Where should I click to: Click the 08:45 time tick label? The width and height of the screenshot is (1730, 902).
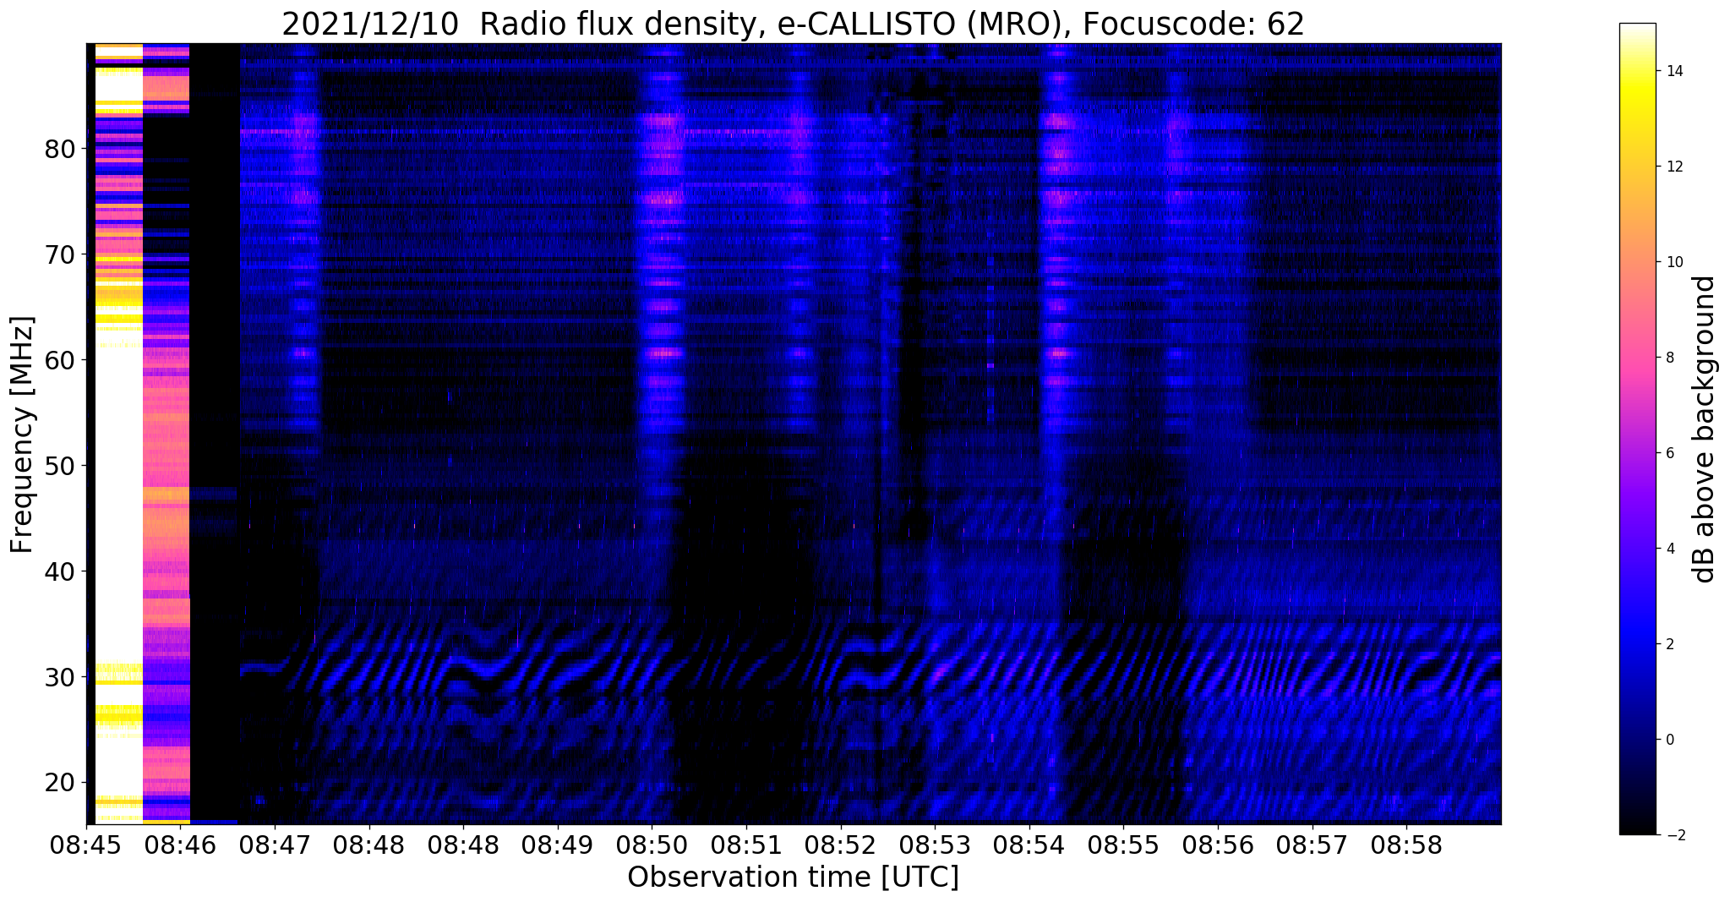[86, 844]
